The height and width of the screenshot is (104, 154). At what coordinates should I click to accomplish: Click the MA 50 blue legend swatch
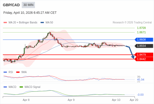[x=42, y=23]
